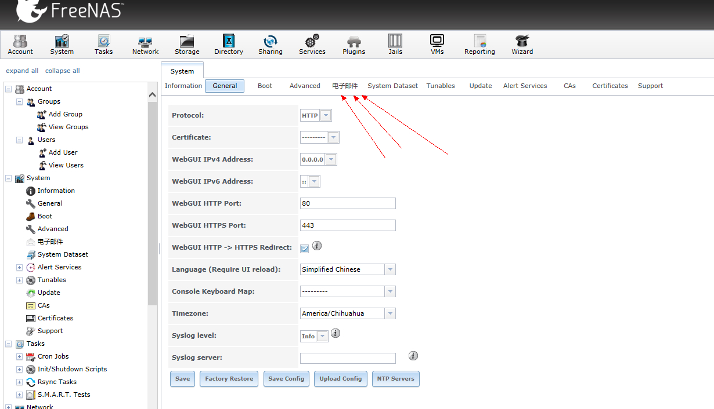
Task: Open the Tasks toolbar icon
Action: pyautogui.click(x=104, y=45)
